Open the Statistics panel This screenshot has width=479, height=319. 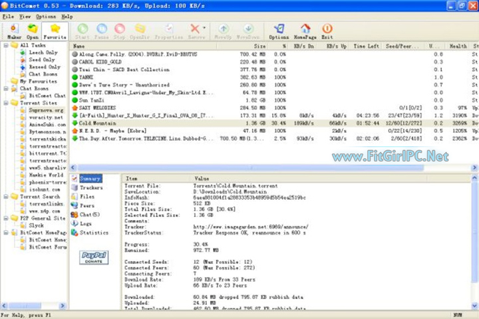point(93,233)
